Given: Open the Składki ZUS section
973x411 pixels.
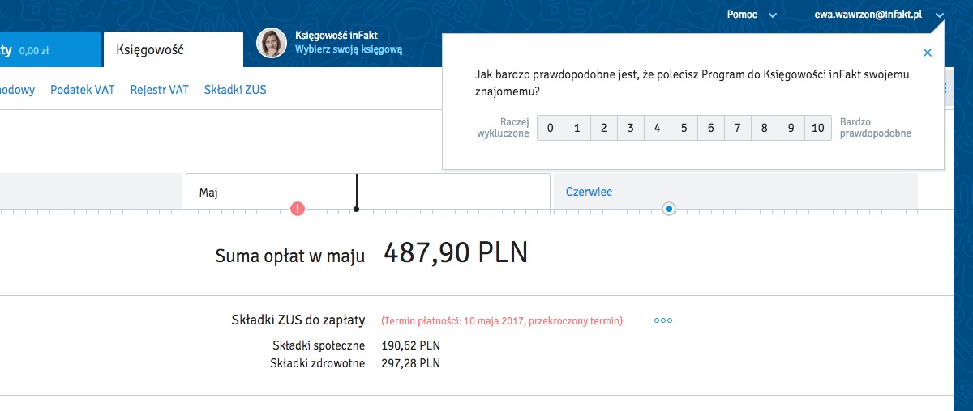Looking at the screenshot, I should pyautogui.click(x=235, y=90).
